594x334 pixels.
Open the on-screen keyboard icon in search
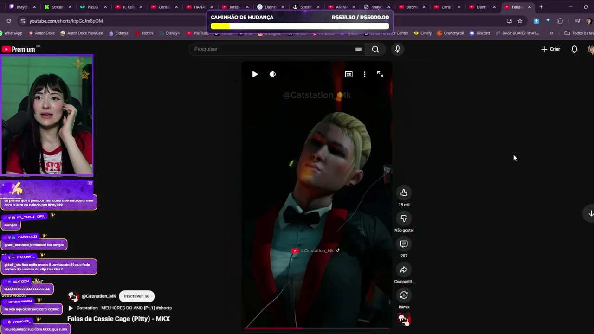pos(358,49)
